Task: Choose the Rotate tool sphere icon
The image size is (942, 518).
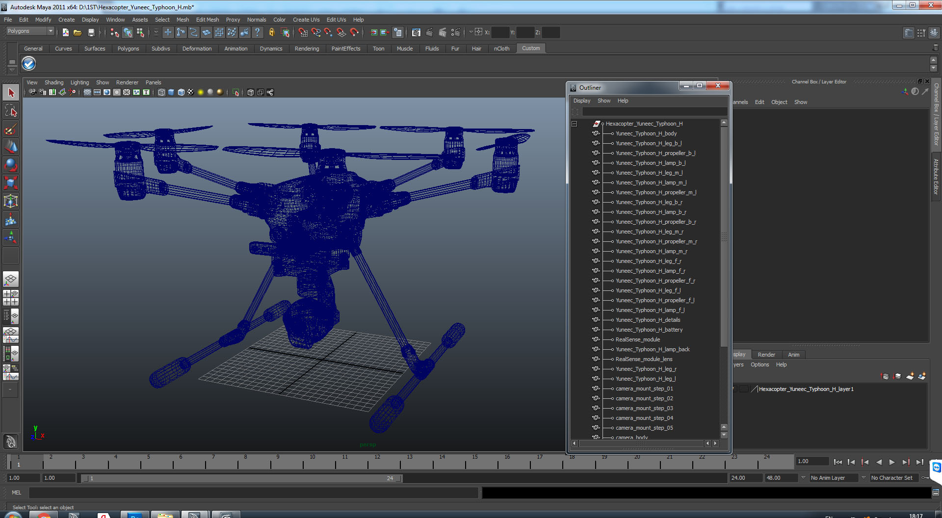Action: click(x=11, y=165)
